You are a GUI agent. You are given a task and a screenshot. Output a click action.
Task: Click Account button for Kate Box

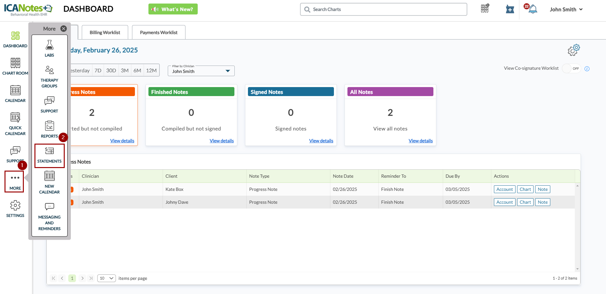pos(504,189)
